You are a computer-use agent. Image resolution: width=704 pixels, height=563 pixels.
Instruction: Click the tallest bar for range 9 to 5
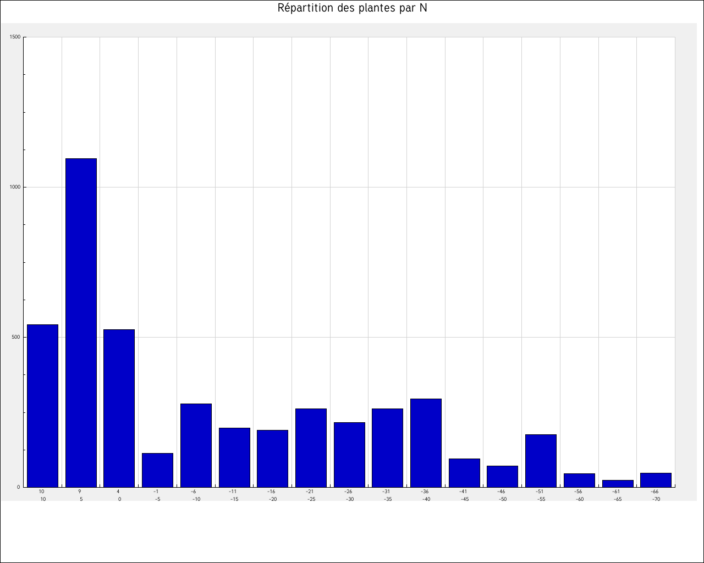pyautogui.click(x=81, y=323)
